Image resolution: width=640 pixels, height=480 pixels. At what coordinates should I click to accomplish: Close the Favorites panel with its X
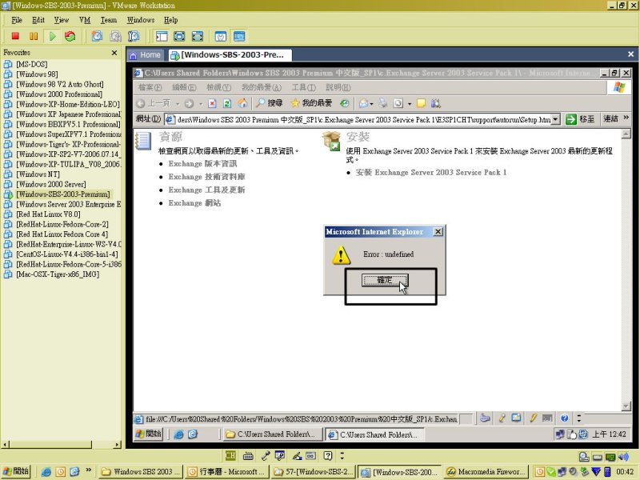tap(114, 53)
